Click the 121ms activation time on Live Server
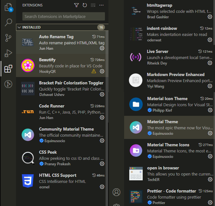The height and width of the screenshot is (206, 215). click(205, 52)
